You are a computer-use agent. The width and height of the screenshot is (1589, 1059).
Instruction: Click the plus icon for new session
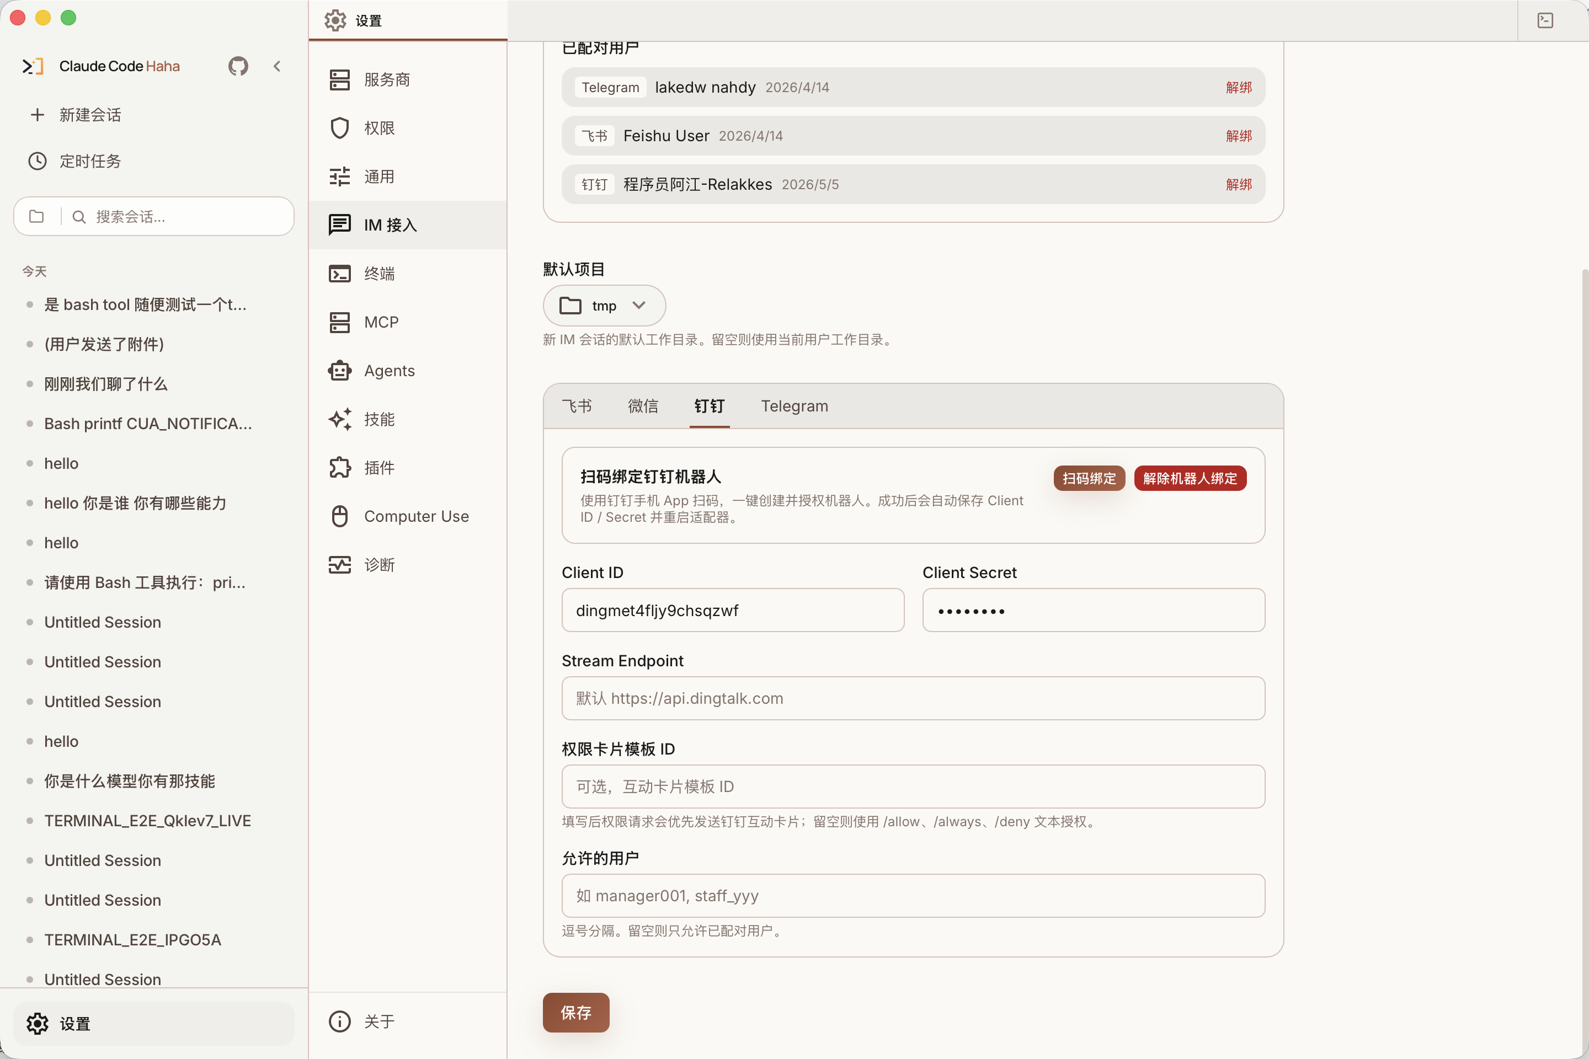click(37, 115)
